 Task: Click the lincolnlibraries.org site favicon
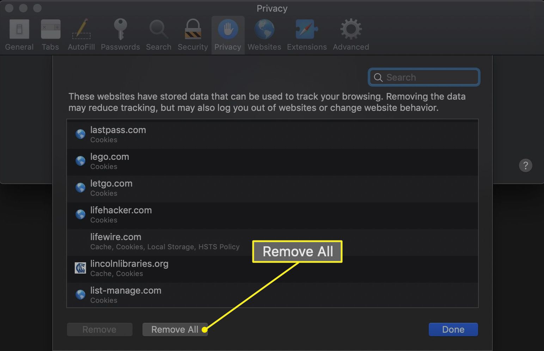pos(80,268)
